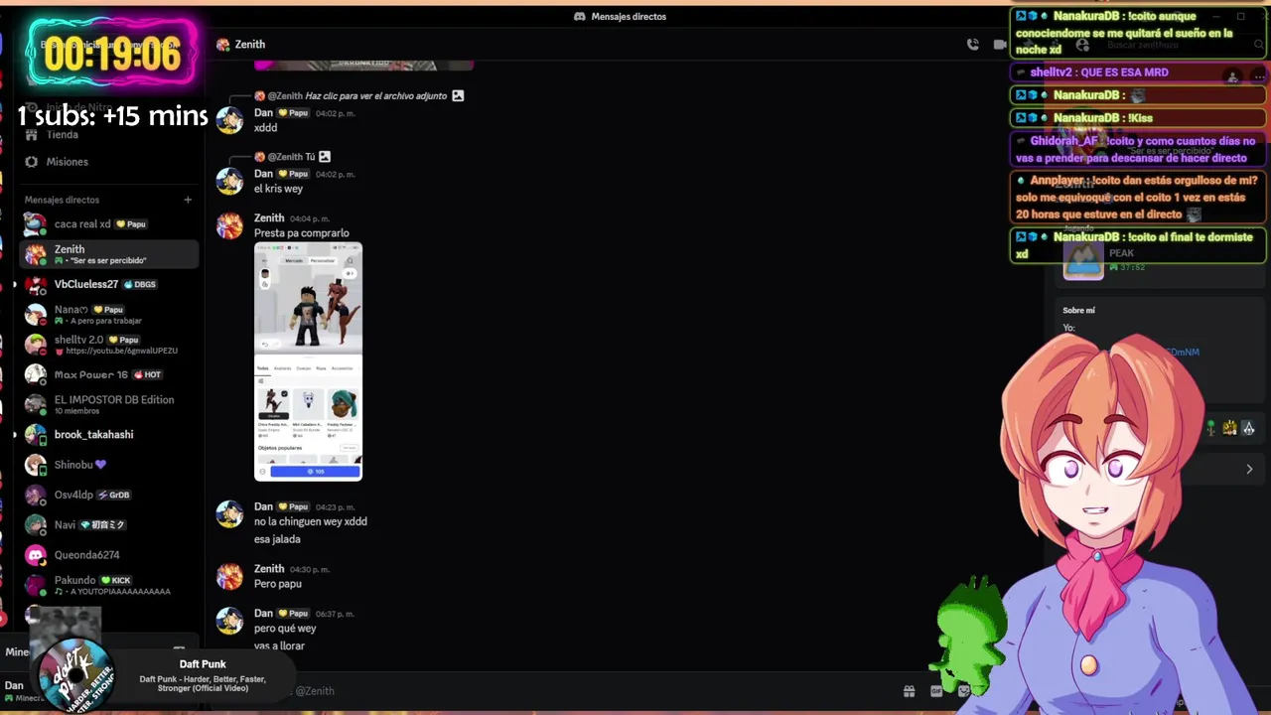Click the shelltv 2.0 youtu.be status link
Screen dimensions: 1271x715
pos(121,352)
